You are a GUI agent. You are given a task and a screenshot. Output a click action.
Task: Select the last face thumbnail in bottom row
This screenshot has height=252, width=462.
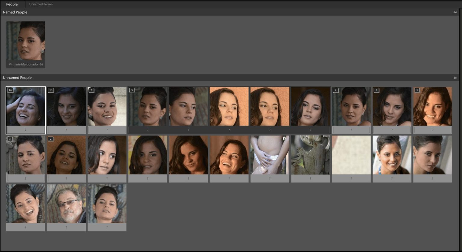[107, 204]
